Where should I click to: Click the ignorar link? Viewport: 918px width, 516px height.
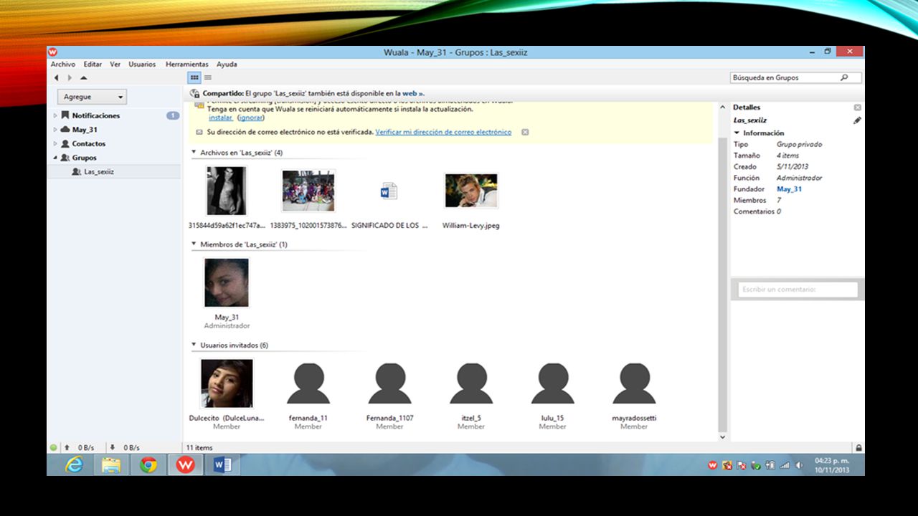(x=251, y=118)
